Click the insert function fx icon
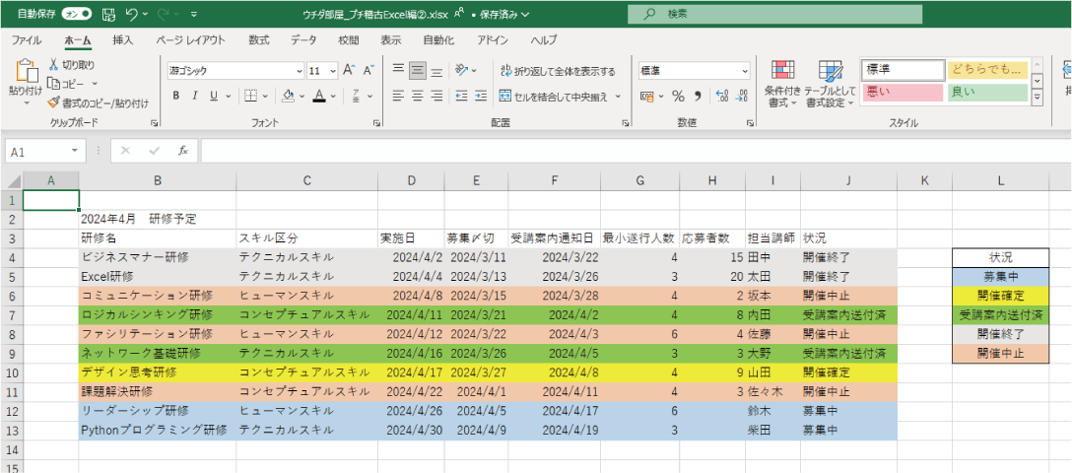The width and height of the screenshot is (1072, 473). pos(182,151)
